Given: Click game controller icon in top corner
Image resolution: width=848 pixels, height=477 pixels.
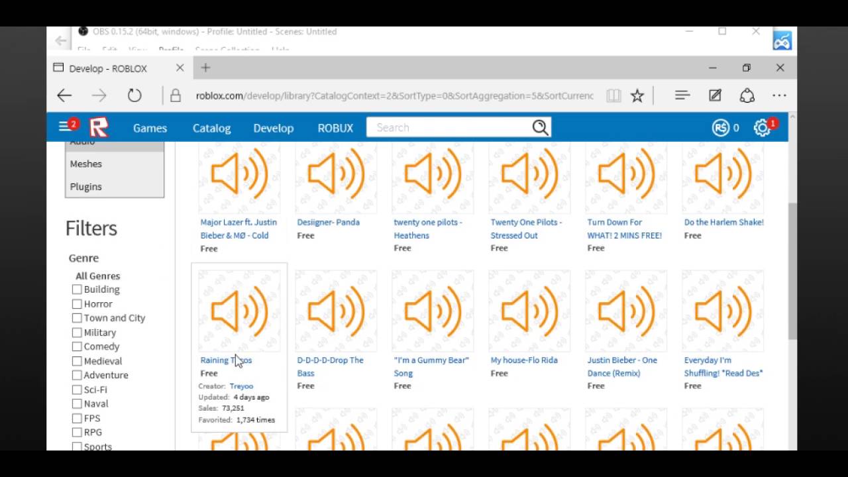Looking at the screenshot, I should click(782, 41).
